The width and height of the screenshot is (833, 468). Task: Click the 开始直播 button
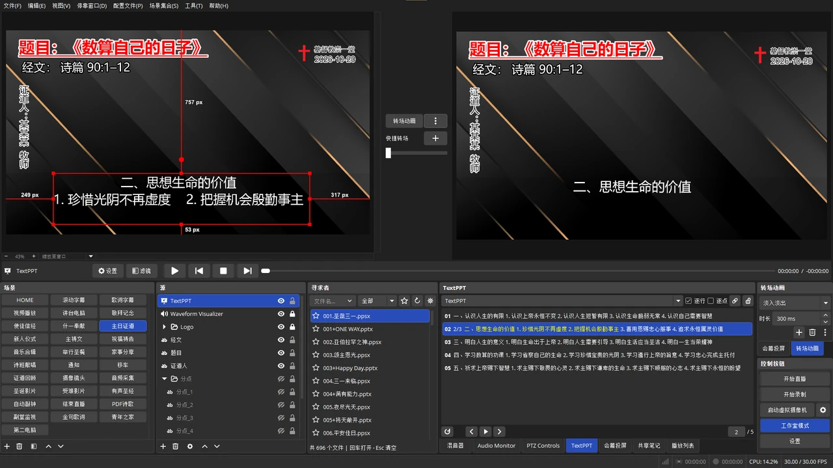tap(795, 379)
